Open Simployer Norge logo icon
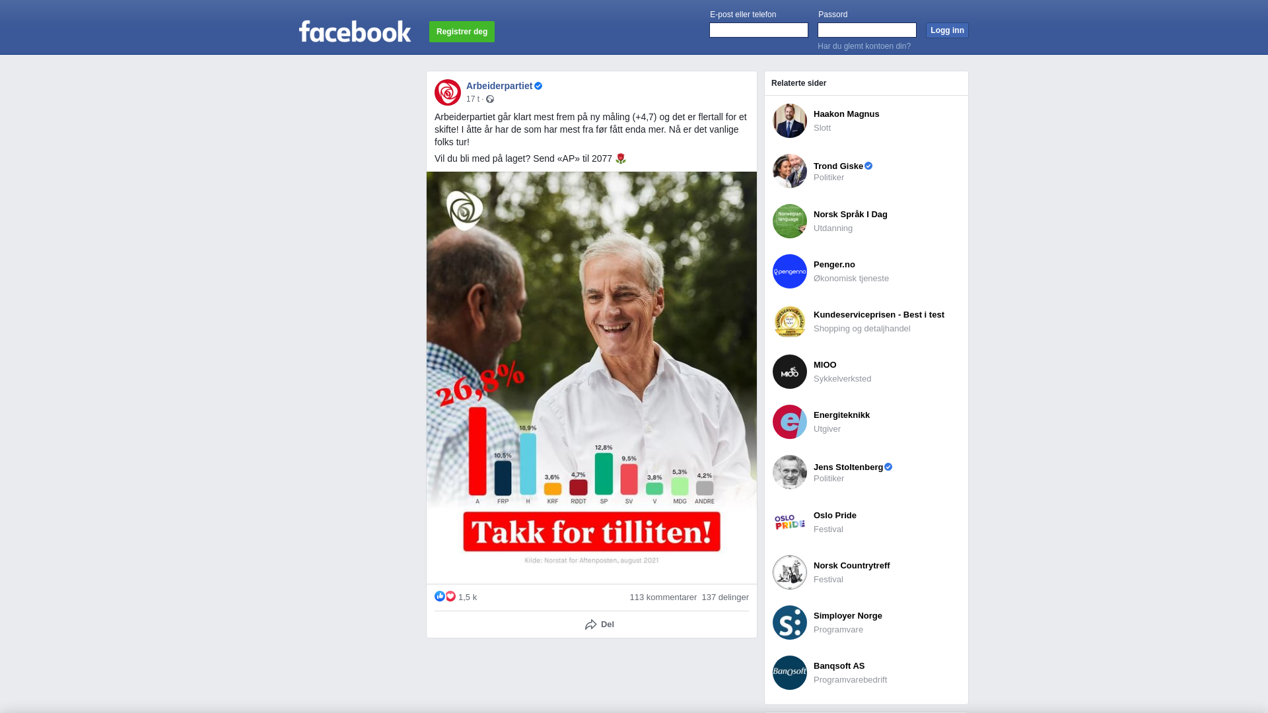The height and width of the screenshot is (713, 1268). (x=790, y=623)
